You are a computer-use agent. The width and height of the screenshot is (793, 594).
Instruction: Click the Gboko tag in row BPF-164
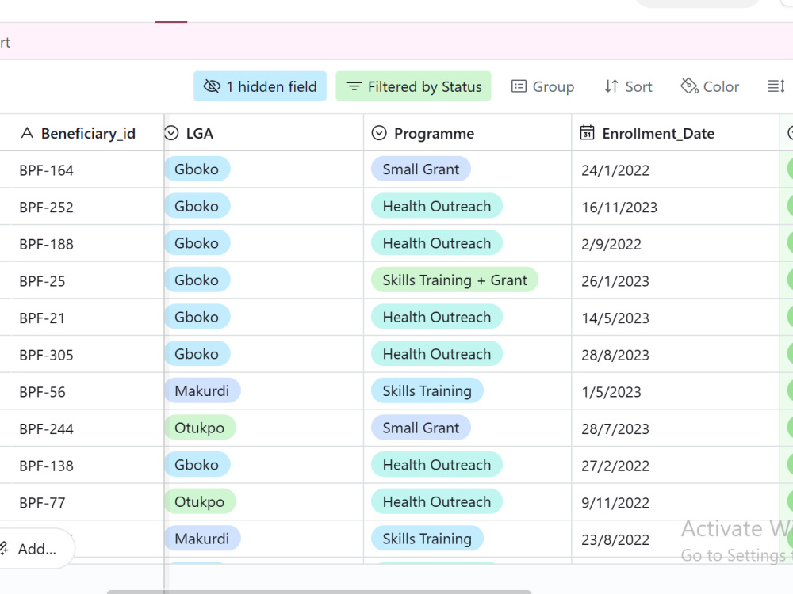(197, 169)
